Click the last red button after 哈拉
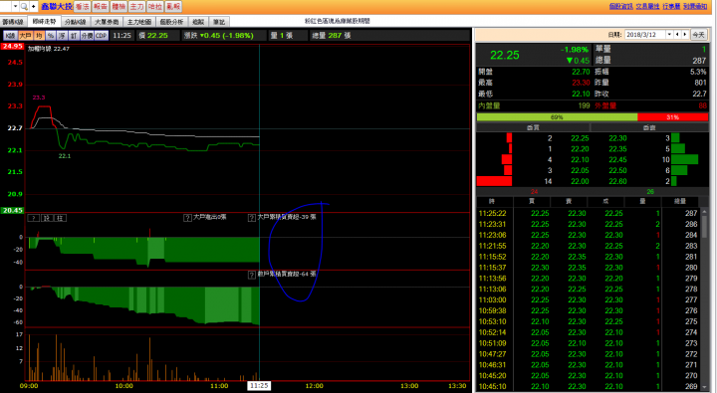 click(x=173, y=6)
